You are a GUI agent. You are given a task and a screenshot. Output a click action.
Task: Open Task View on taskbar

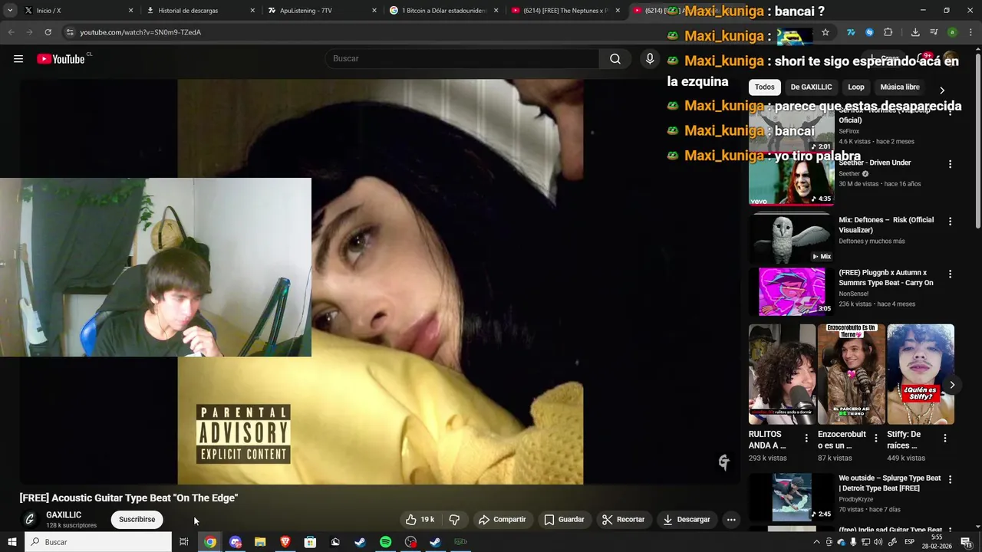184,542
